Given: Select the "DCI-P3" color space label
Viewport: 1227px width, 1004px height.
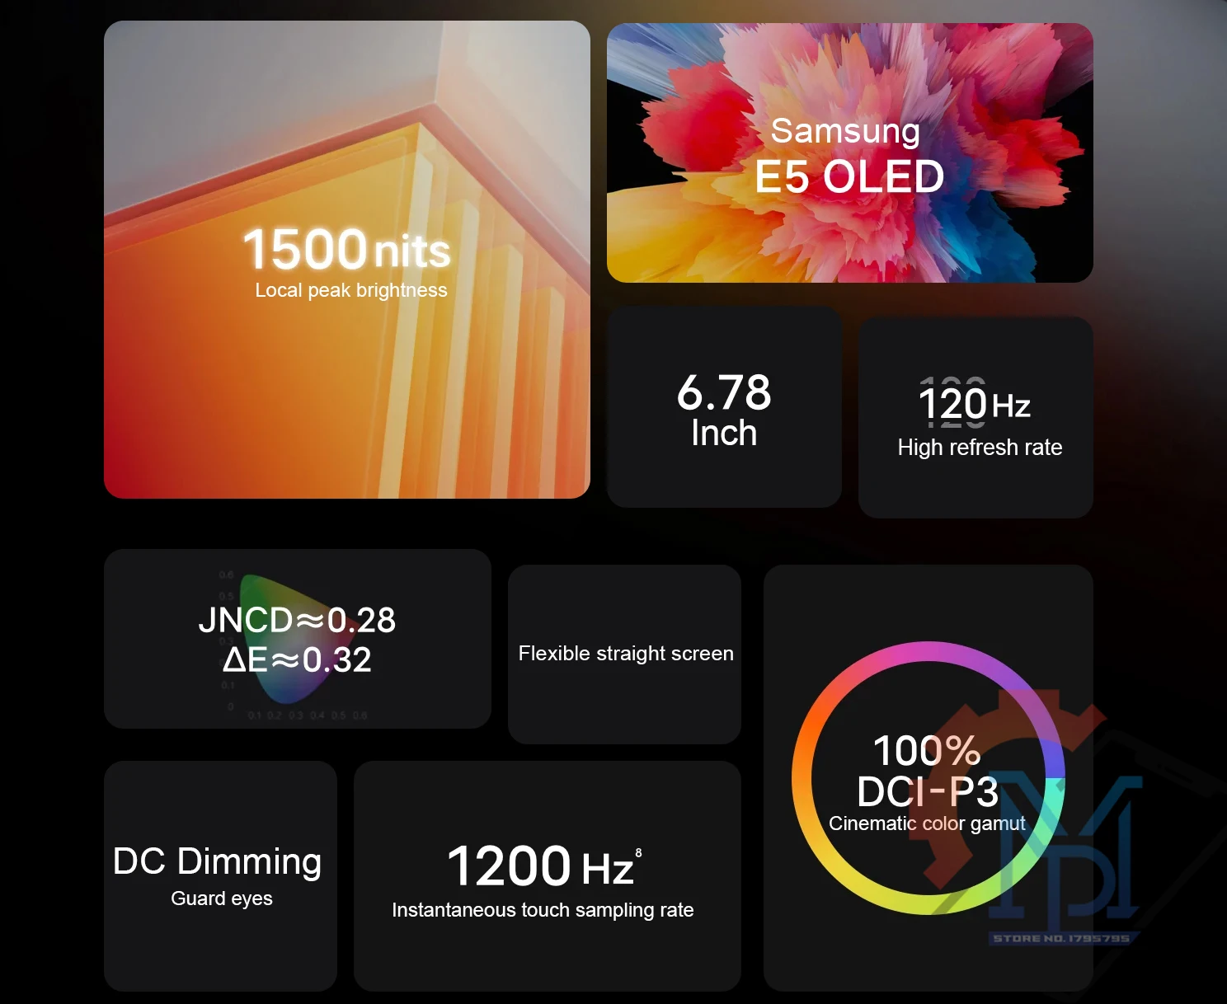Looking at the screenshot, I should coord(928,792).
